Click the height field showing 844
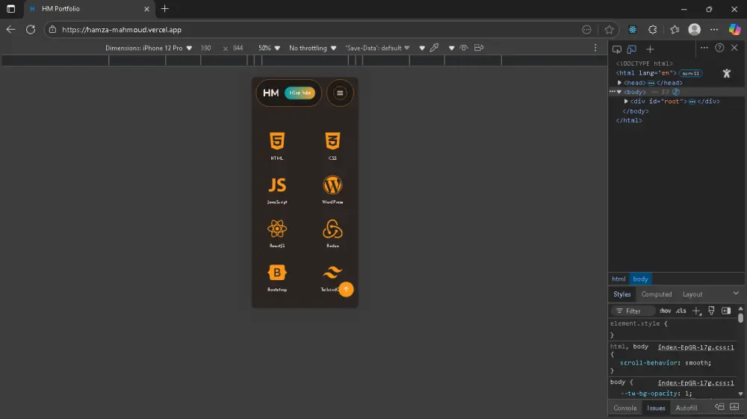The image size is (747, 419). click(238, 48)
